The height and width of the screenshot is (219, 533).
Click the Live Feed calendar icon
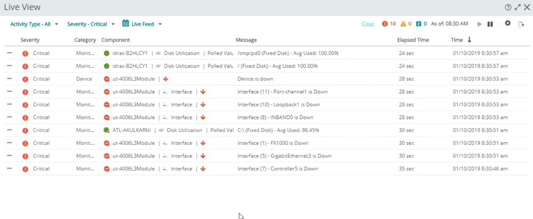pyautogui.click(x=125, y=23)
